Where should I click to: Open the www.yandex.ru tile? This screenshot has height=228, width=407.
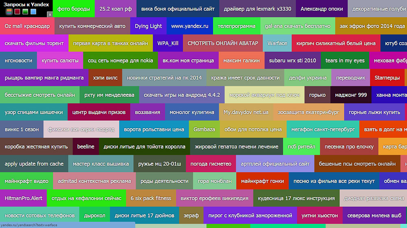coord(190,26)
